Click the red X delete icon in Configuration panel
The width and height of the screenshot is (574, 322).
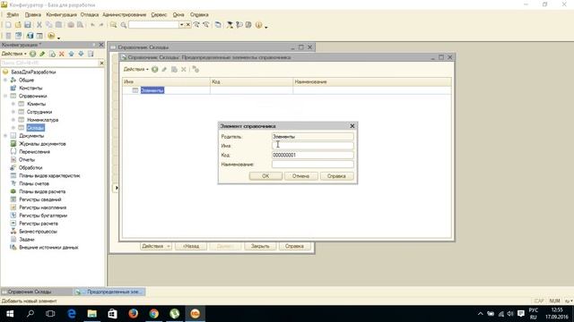[62, 54]
